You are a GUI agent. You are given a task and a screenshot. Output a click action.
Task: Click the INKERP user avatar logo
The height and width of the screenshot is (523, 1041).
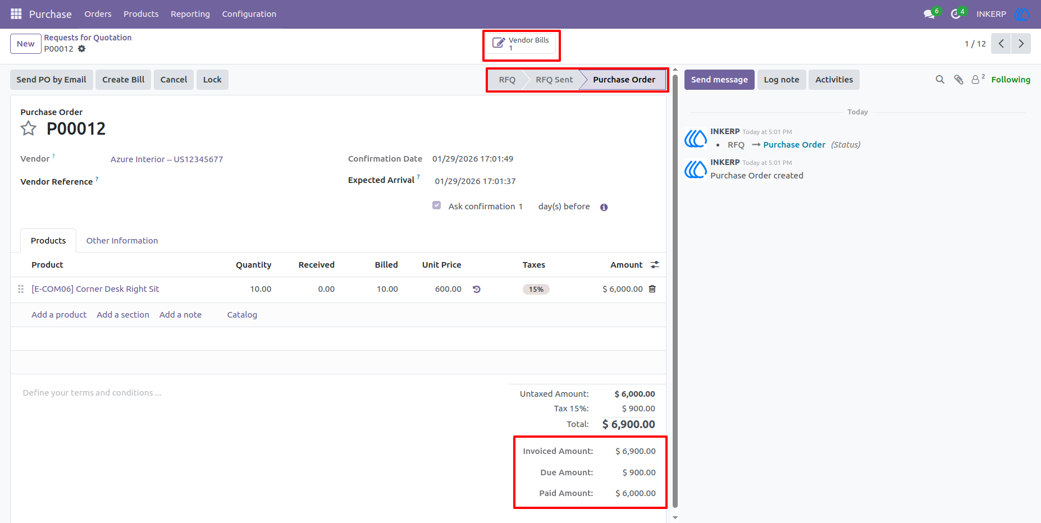[x=1022, y=14]
